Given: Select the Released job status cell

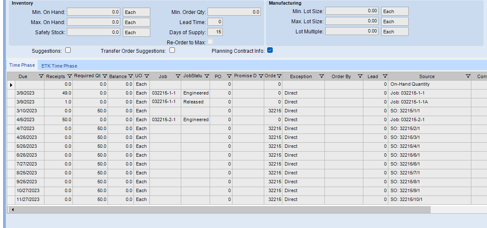Looking at the screenshot, I should pos(195,102).
